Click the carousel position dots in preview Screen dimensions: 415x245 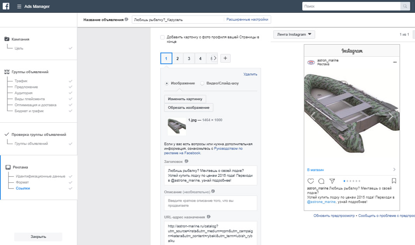click(x=352, y=181)
